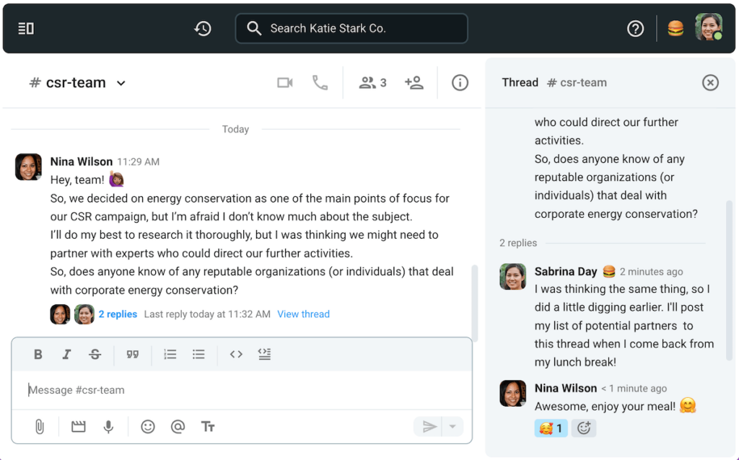Open channel info details panel
Viewport: 739px width, 460px height.
point(460,83)
